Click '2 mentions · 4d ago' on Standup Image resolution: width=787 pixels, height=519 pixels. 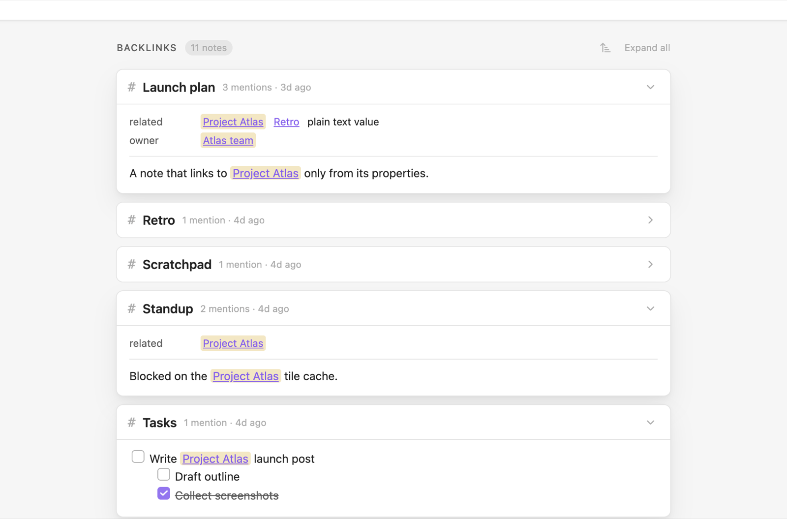(x=244, y=309)
